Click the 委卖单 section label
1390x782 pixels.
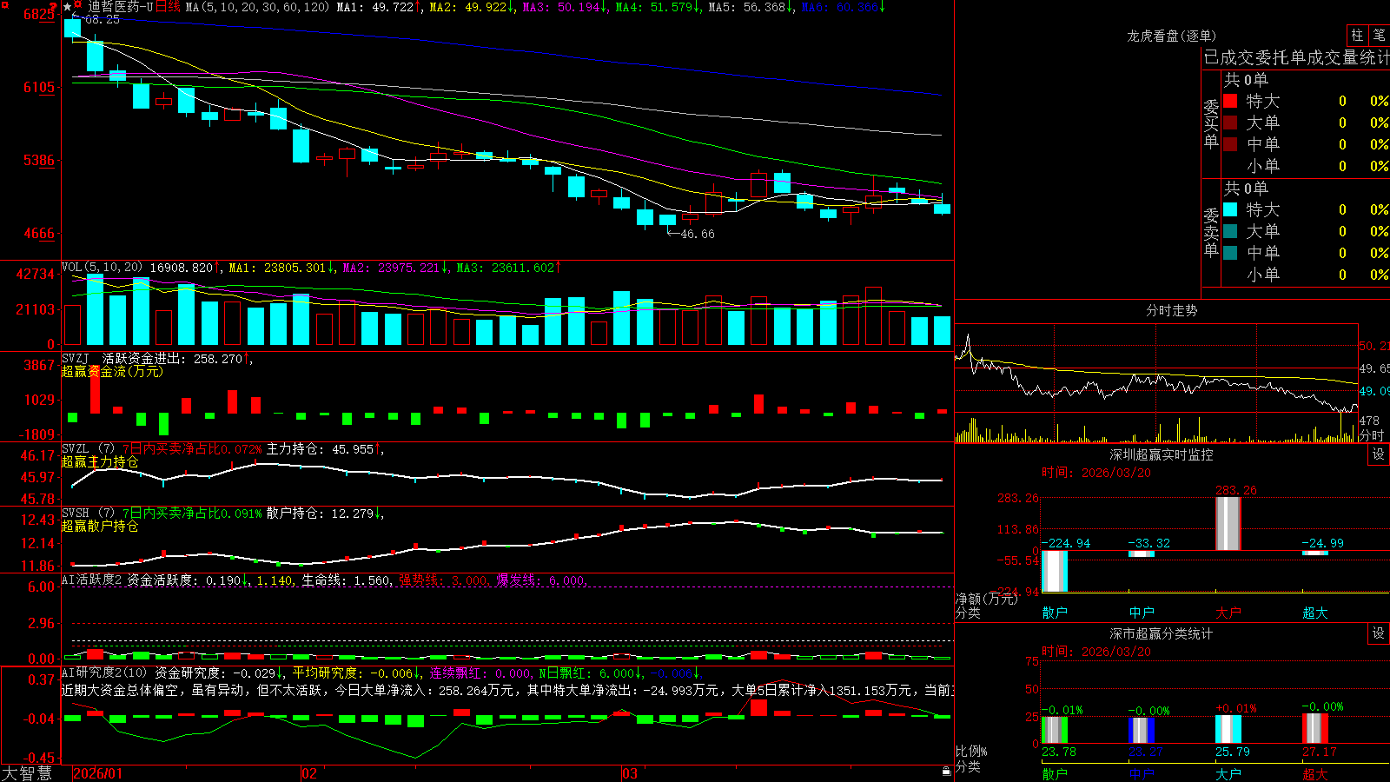coord(1211,232)
